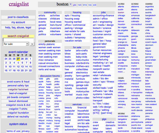The height and width of the screenshot is (133, 159).
Task: Open defend net neutrality
Action: 18,117
